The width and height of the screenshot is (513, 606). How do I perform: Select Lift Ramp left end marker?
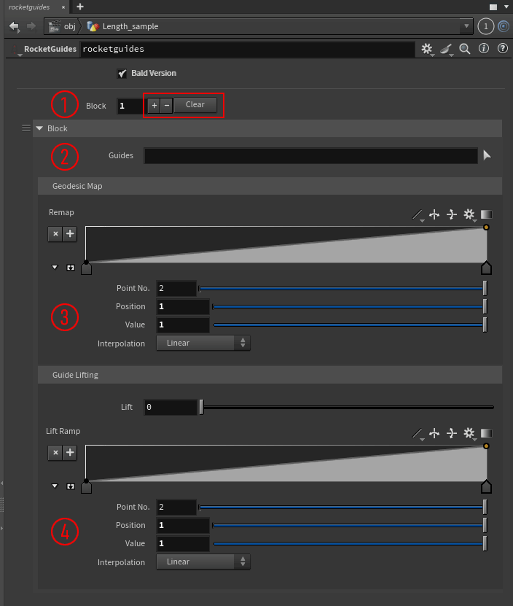86,486
